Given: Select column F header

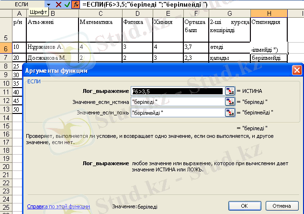Looking at the screenshot, I should pos(195,13).
